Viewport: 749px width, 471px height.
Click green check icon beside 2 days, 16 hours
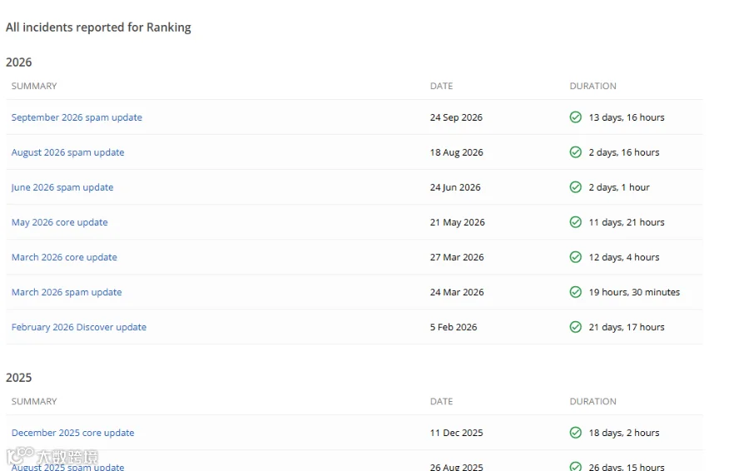576,152
